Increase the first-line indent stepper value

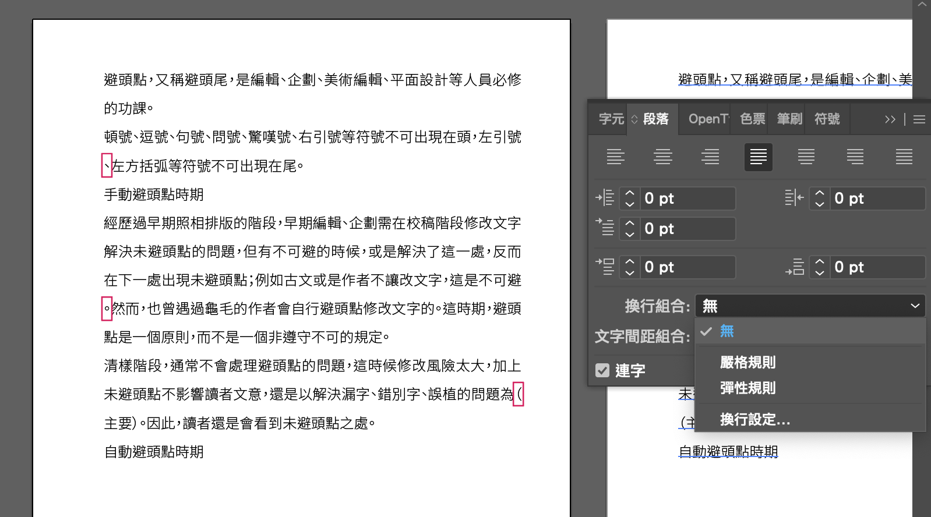point(630,223)
